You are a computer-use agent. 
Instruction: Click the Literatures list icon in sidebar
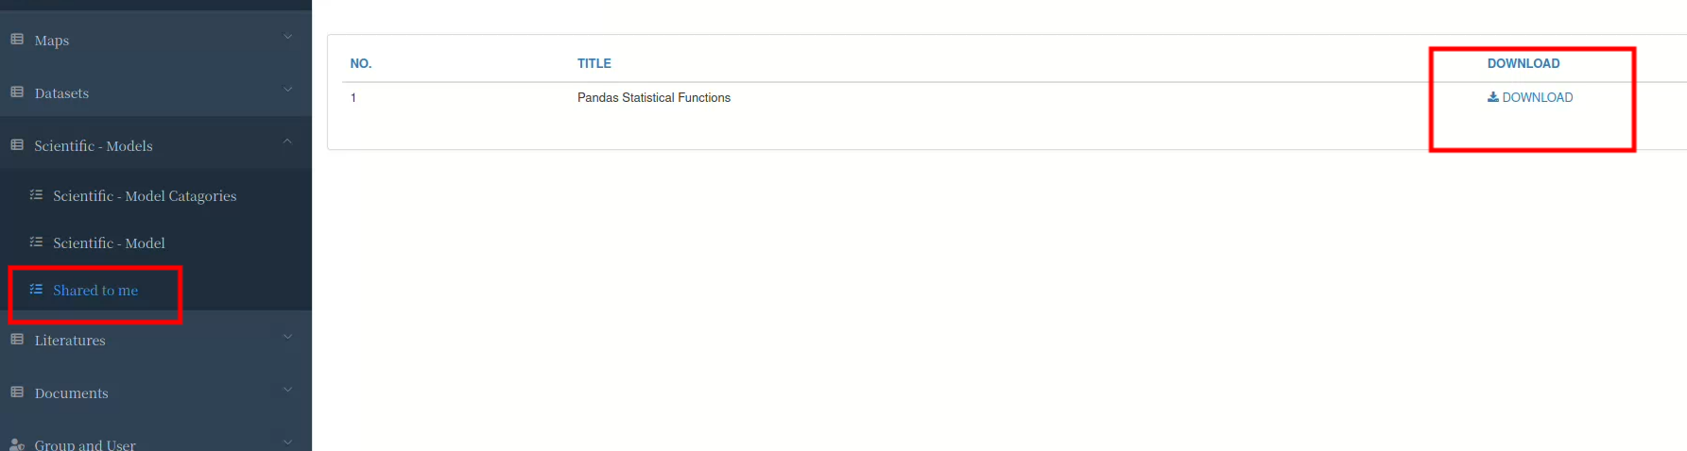click(17, 340)
